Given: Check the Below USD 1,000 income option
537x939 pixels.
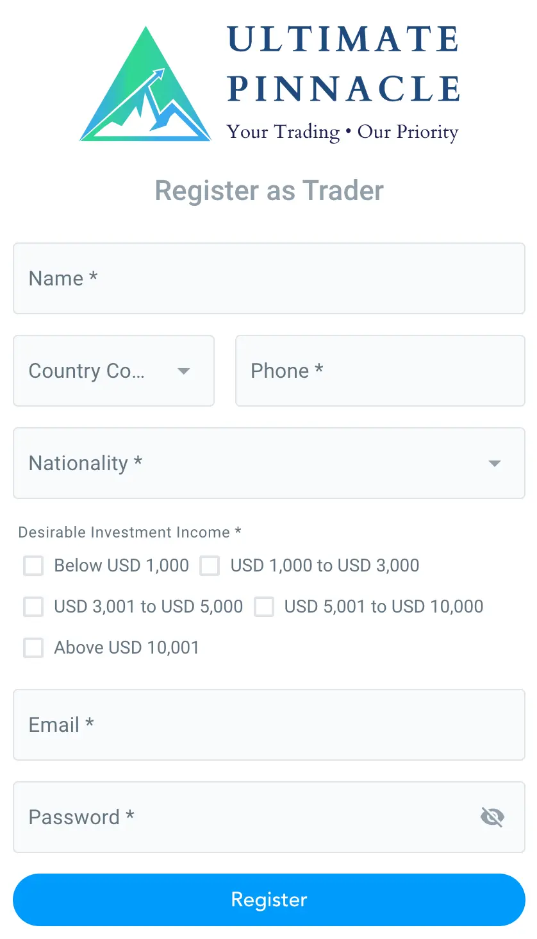Looking at the screenshot, I should pyautogui.click(x=33, y=566).
